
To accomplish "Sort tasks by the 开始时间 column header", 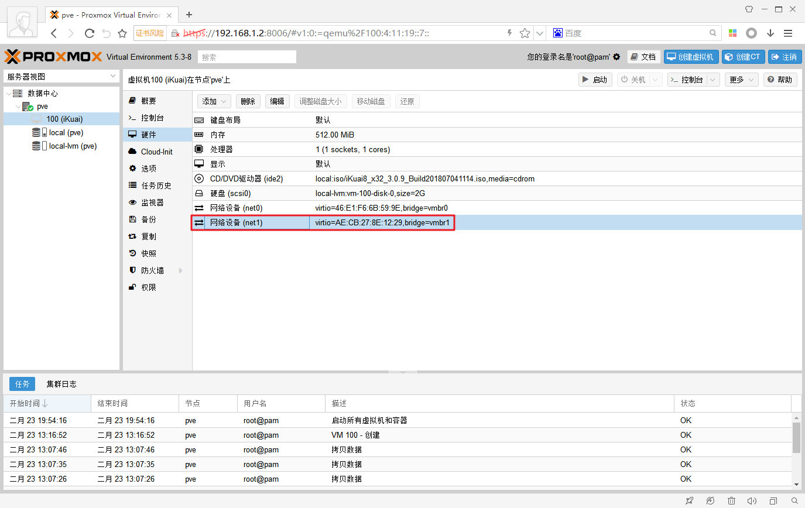I will click(x=47, y=403).
